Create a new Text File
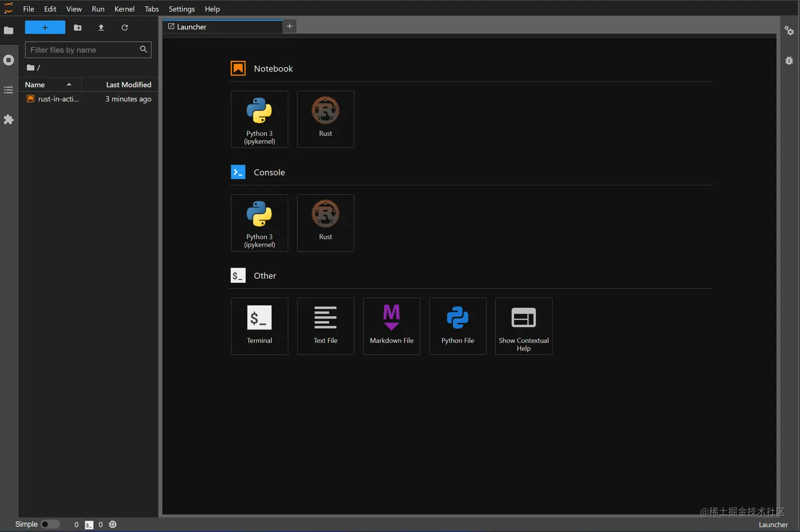The width and height of the screenshot is (800, 532). click(x=325, y=326)
